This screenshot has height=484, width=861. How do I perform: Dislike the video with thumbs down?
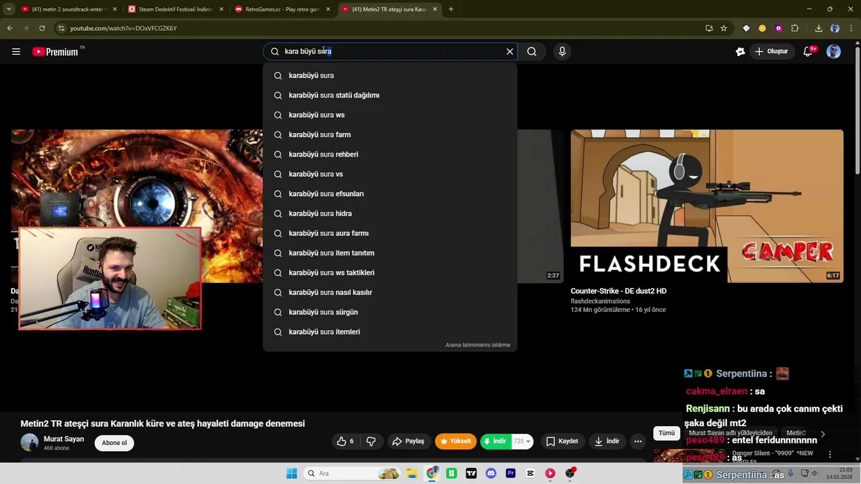pyautogui.click(x=371, y=442)
